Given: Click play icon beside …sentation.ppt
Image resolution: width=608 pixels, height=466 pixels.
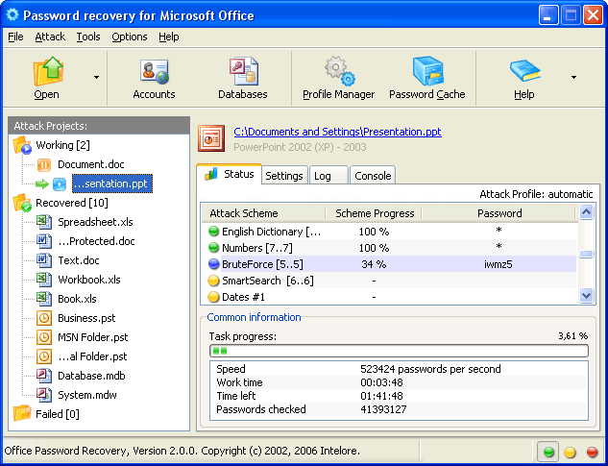Looking at the screenshot, I should pos(60,184).
